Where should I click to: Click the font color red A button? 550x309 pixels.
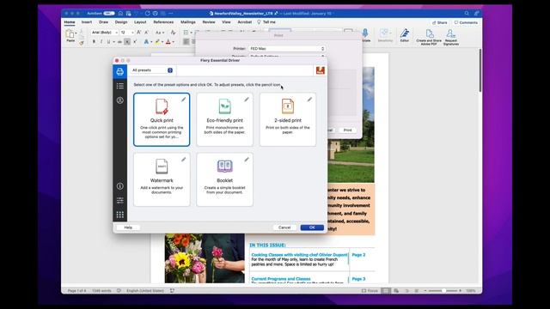(168, 42)
